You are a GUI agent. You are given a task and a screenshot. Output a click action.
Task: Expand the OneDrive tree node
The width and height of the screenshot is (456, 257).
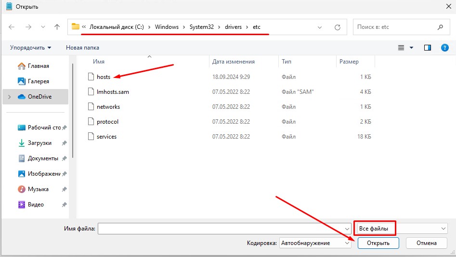click(10, 97)
